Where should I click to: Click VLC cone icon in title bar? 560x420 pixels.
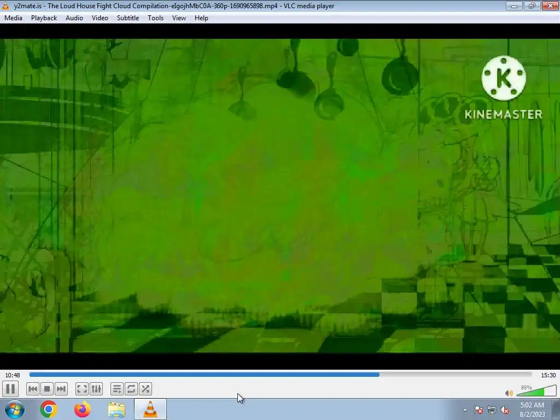pyautogui.click(x=5, y=5)
